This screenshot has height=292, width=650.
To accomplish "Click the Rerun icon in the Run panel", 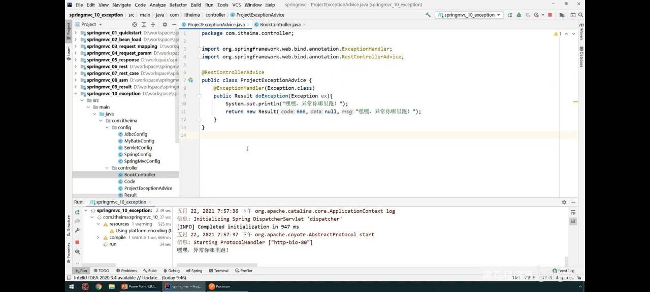I will click(77, 212).
